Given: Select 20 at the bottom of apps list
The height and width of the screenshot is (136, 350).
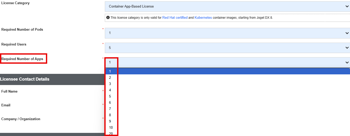Looking at the screenshot, I should coord(227,133).
